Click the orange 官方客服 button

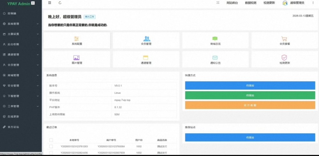[x=250, y=105]
